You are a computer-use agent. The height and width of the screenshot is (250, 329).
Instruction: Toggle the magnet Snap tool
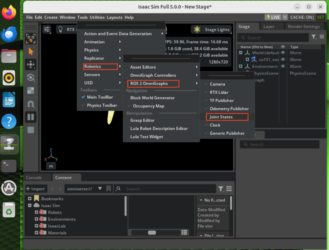pyautogui.click(x=31, y=104)
